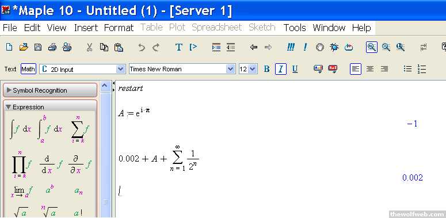Click the palette scrollbar up arrow

[x=105, y=86]
